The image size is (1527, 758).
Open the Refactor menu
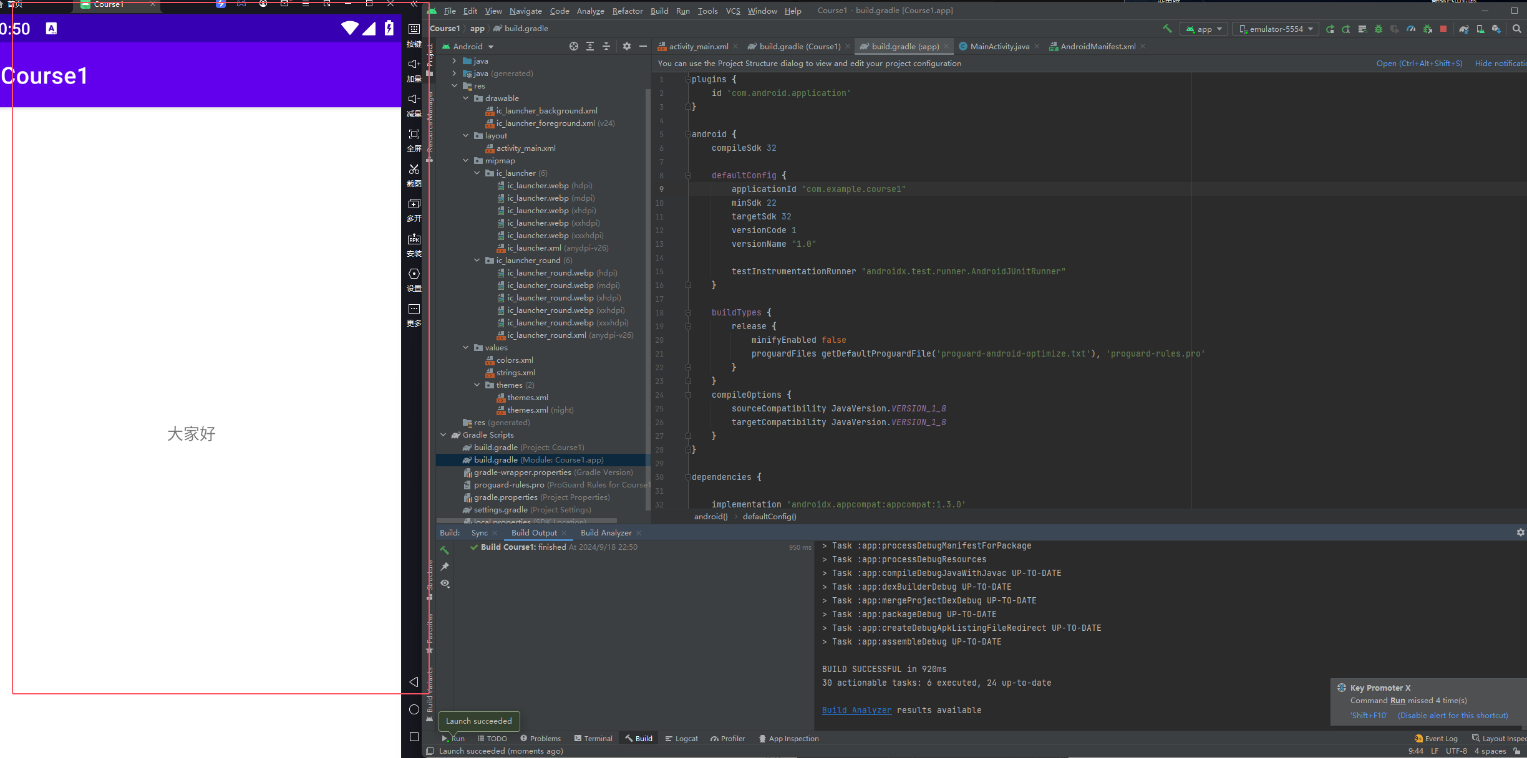click(627, 11)
